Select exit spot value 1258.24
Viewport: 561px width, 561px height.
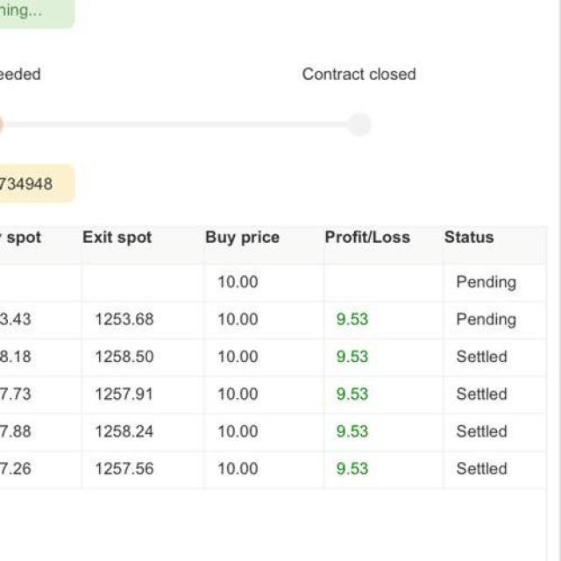[124, 431]
